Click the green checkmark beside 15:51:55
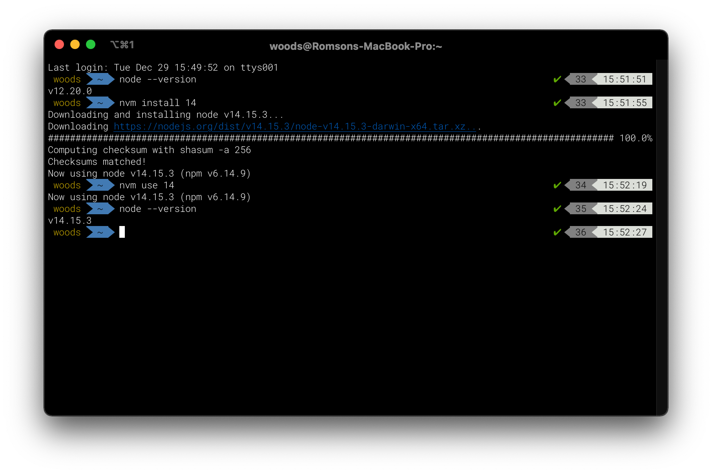Viewport: 712px width, 474px height. coord(557,103)
